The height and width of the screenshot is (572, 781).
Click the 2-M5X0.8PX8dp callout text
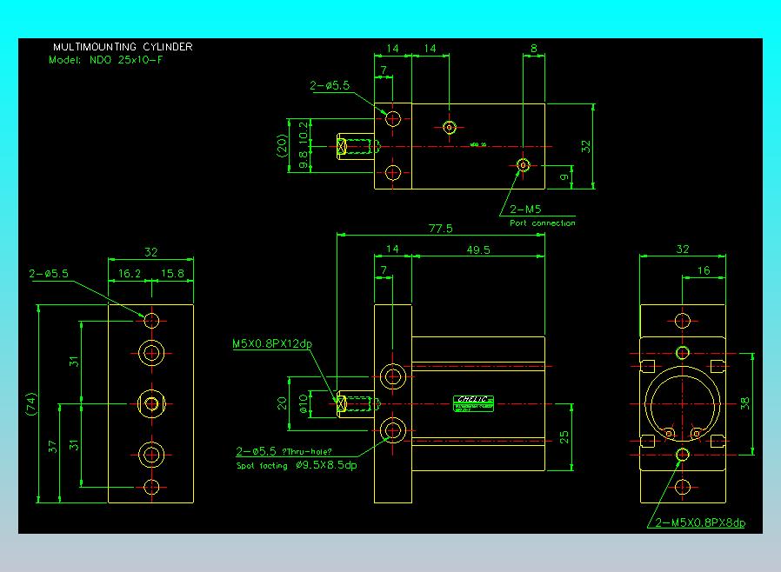[700, 522]
